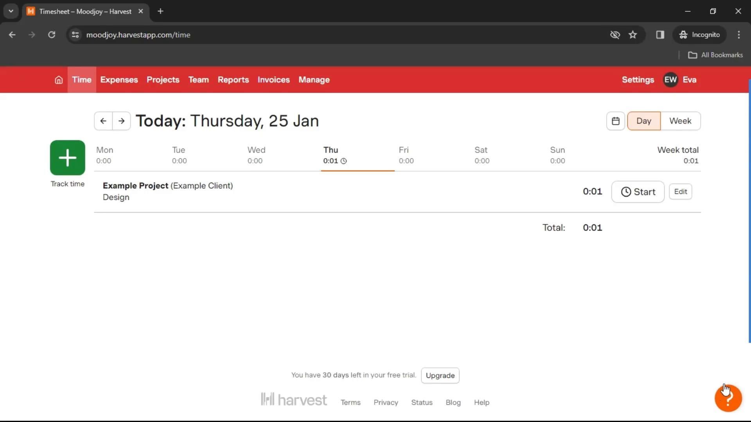Image resolution: width=751 pixels, height=422 pixels.
Task: Click the green Track time plus button
Action: point(67,157)
